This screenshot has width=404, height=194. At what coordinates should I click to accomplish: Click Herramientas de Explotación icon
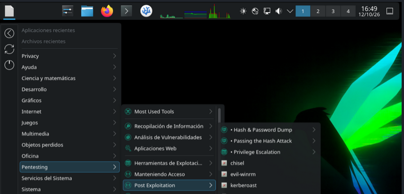pyautogui.click(x=128, y=163)
